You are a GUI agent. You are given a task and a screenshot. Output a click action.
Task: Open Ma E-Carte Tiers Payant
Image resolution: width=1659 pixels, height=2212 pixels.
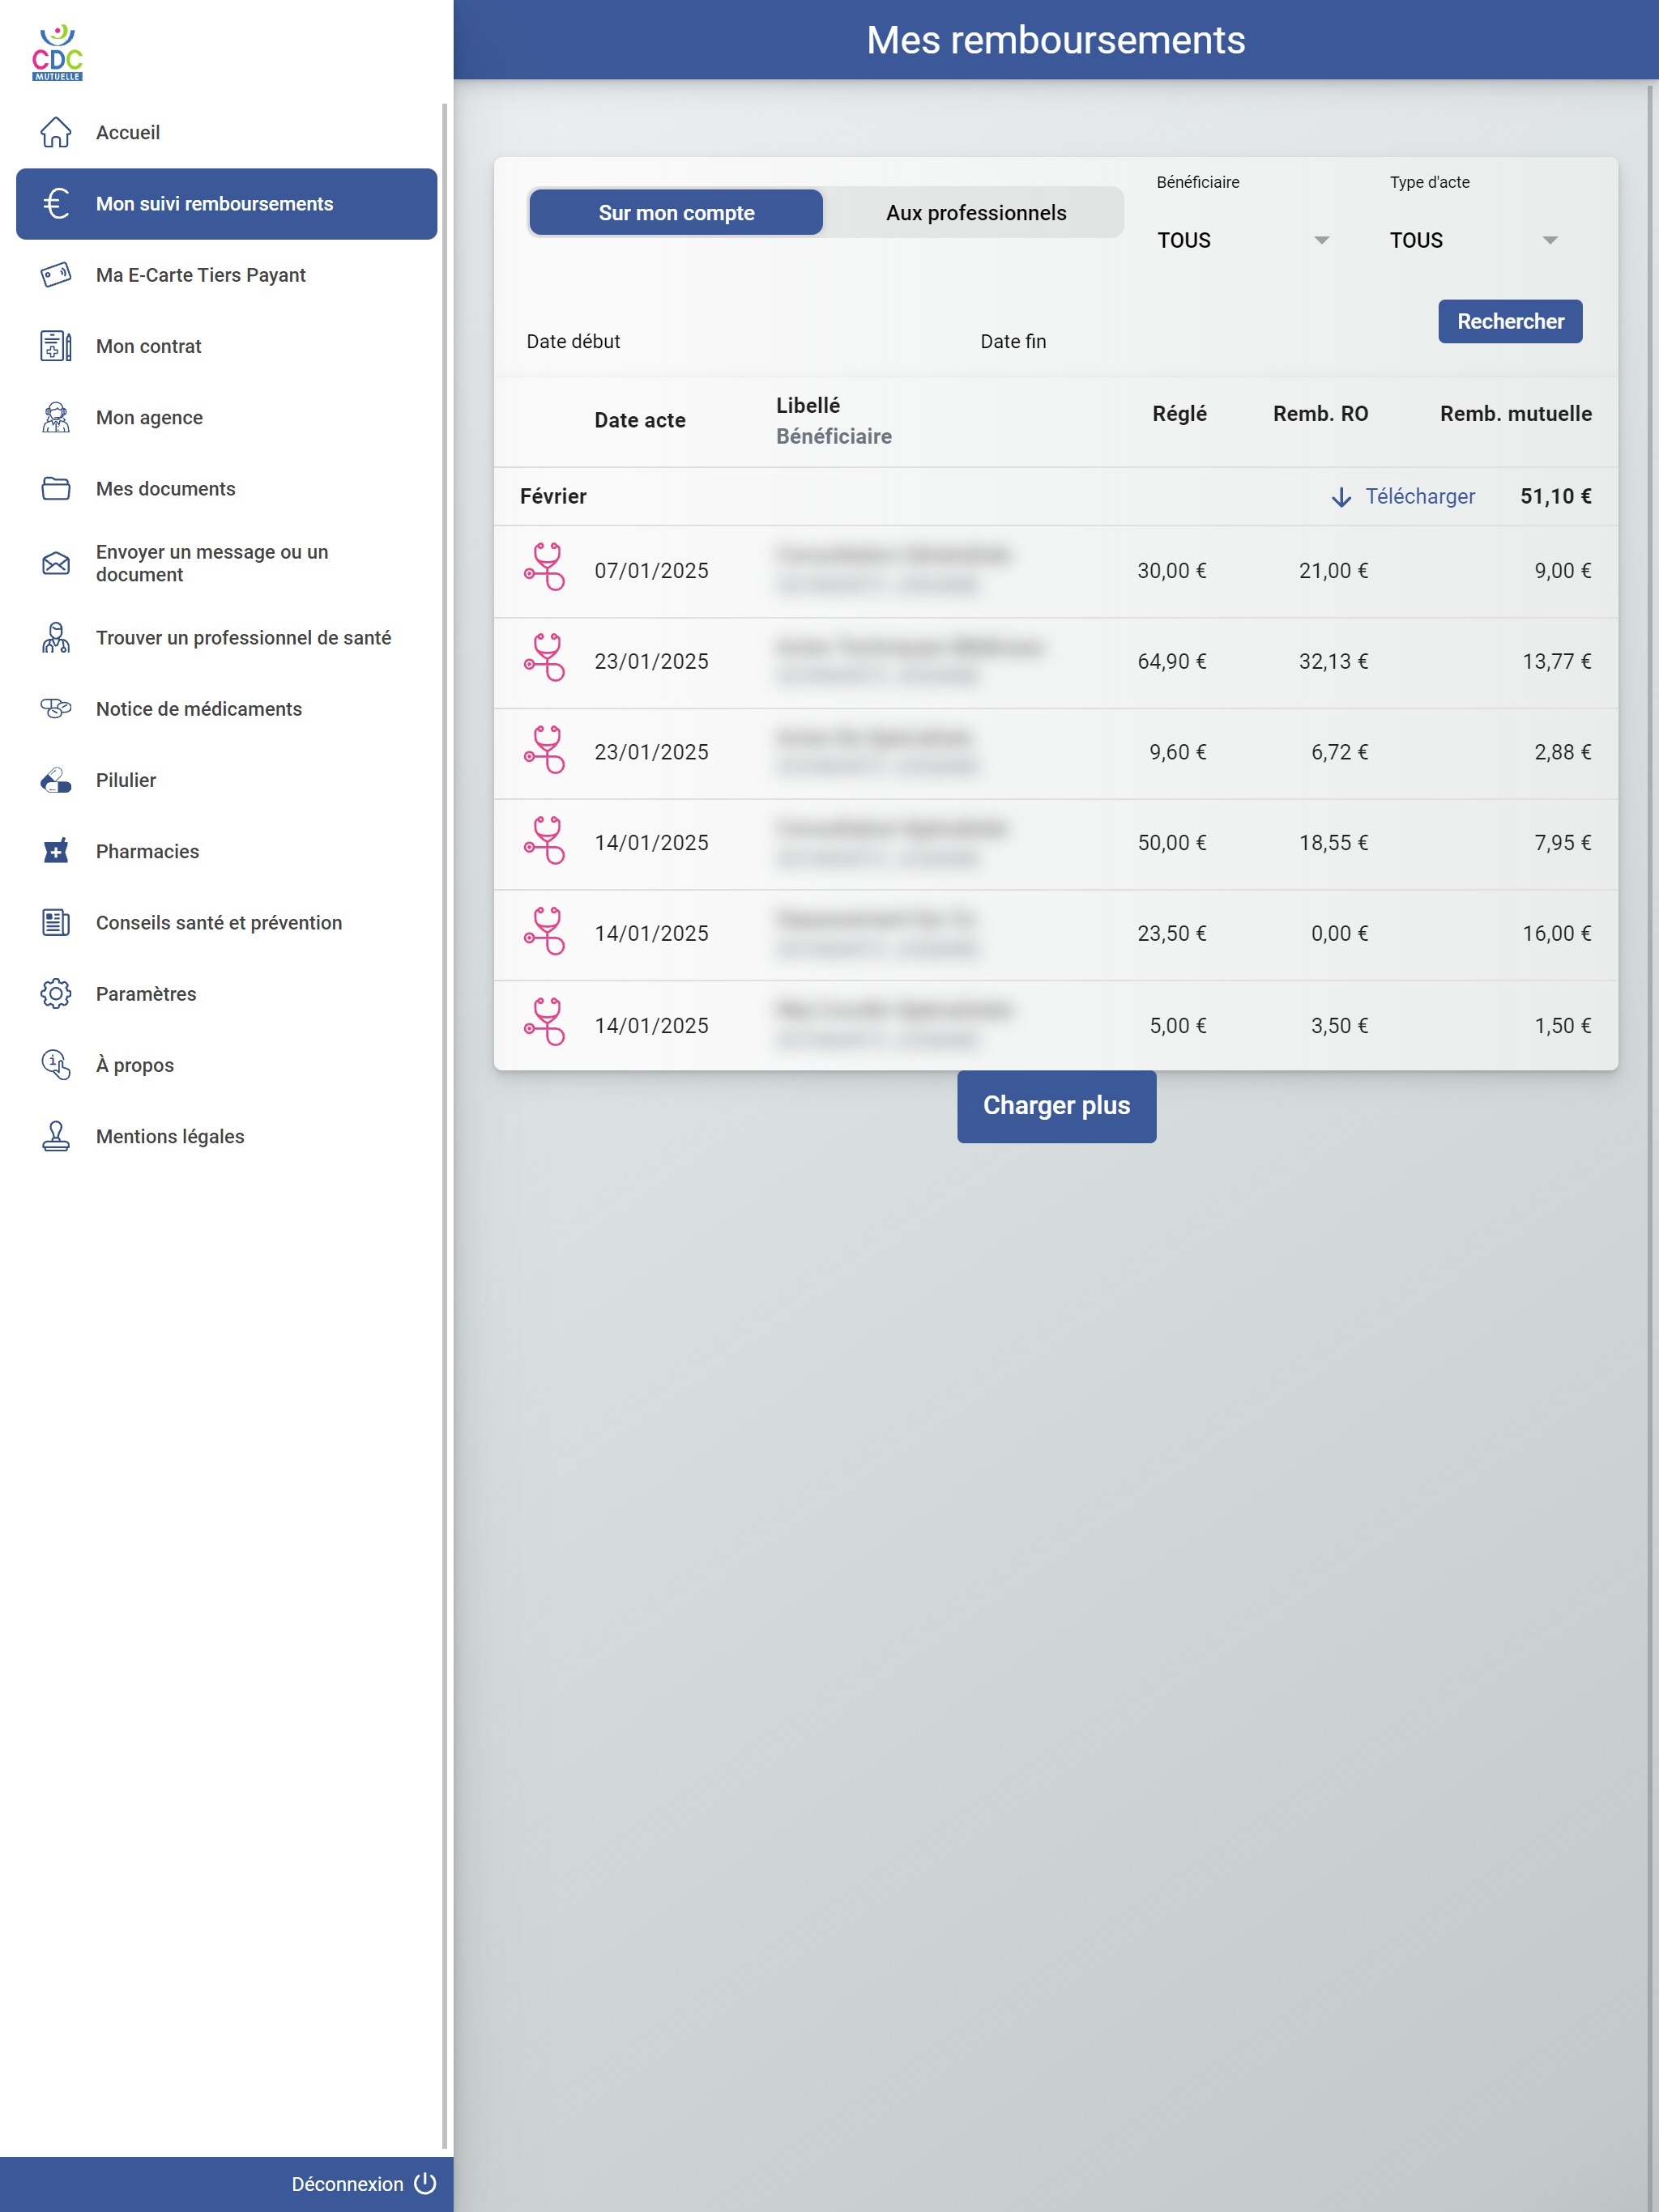227,275
